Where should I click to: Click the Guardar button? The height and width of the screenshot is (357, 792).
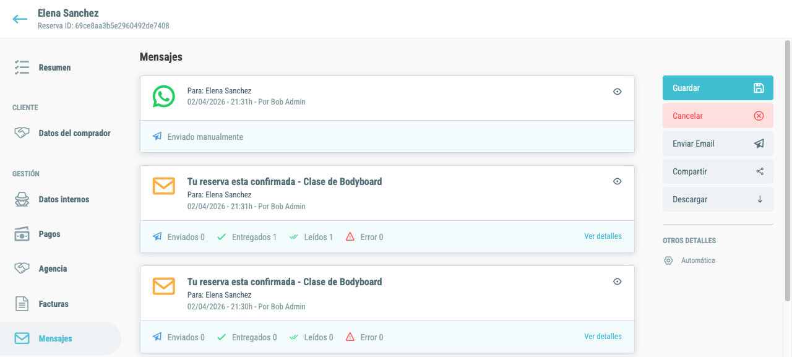718,88
